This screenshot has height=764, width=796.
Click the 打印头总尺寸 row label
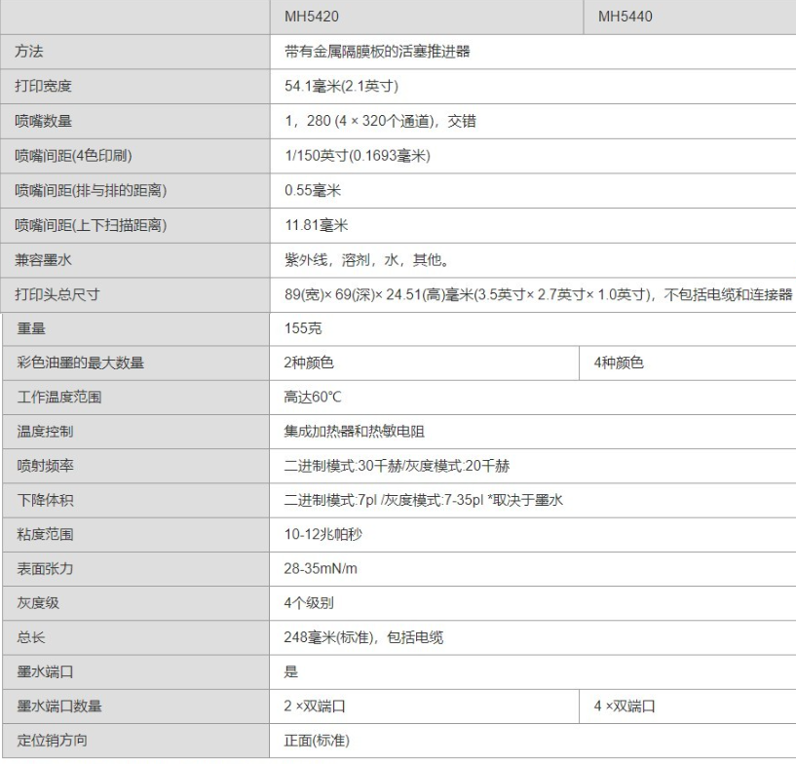point(57,294)
